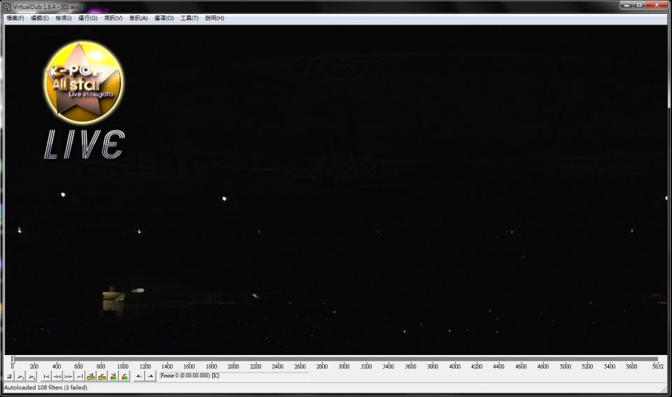Click the 'Autoloaded 108 filters' status message

46,388
